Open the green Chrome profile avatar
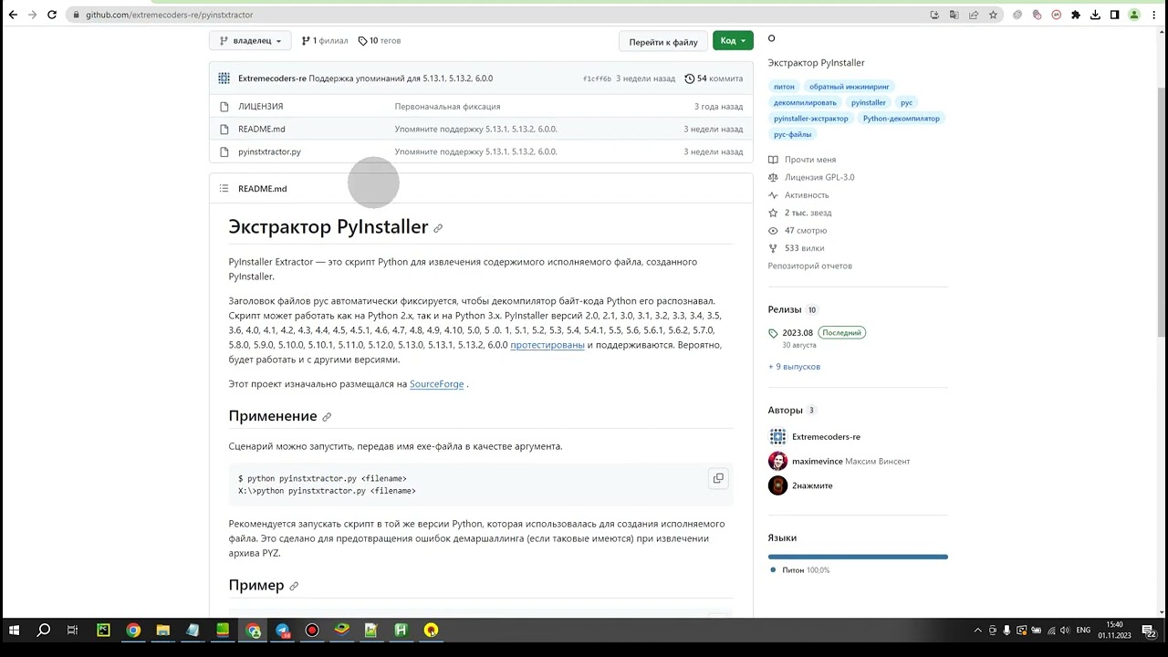This screenshot has width=1168, height=657. click(1134, 15)
